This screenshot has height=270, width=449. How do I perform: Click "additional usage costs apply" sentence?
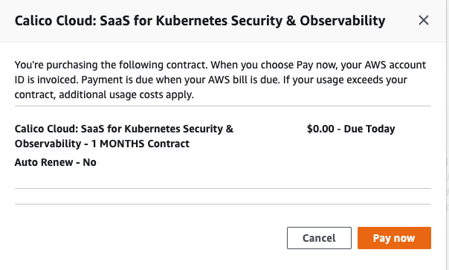pyautogui.click(x=126, y=94)
